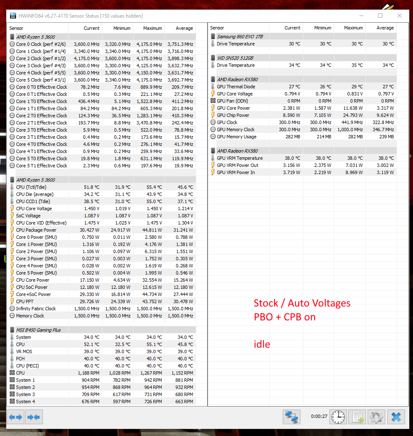413x436 pixels.
Task: Click the lightning icon beside GPU VRM Power In
Action: pyautogui.click(x=213, y=172)
